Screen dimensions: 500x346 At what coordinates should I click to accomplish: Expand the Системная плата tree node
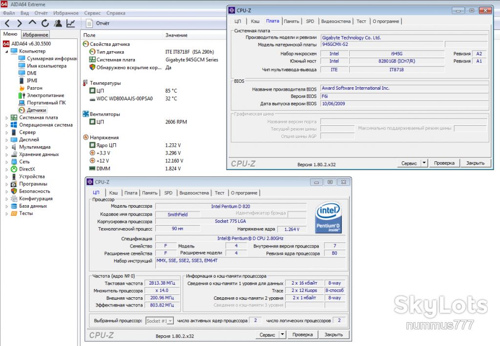6,118
